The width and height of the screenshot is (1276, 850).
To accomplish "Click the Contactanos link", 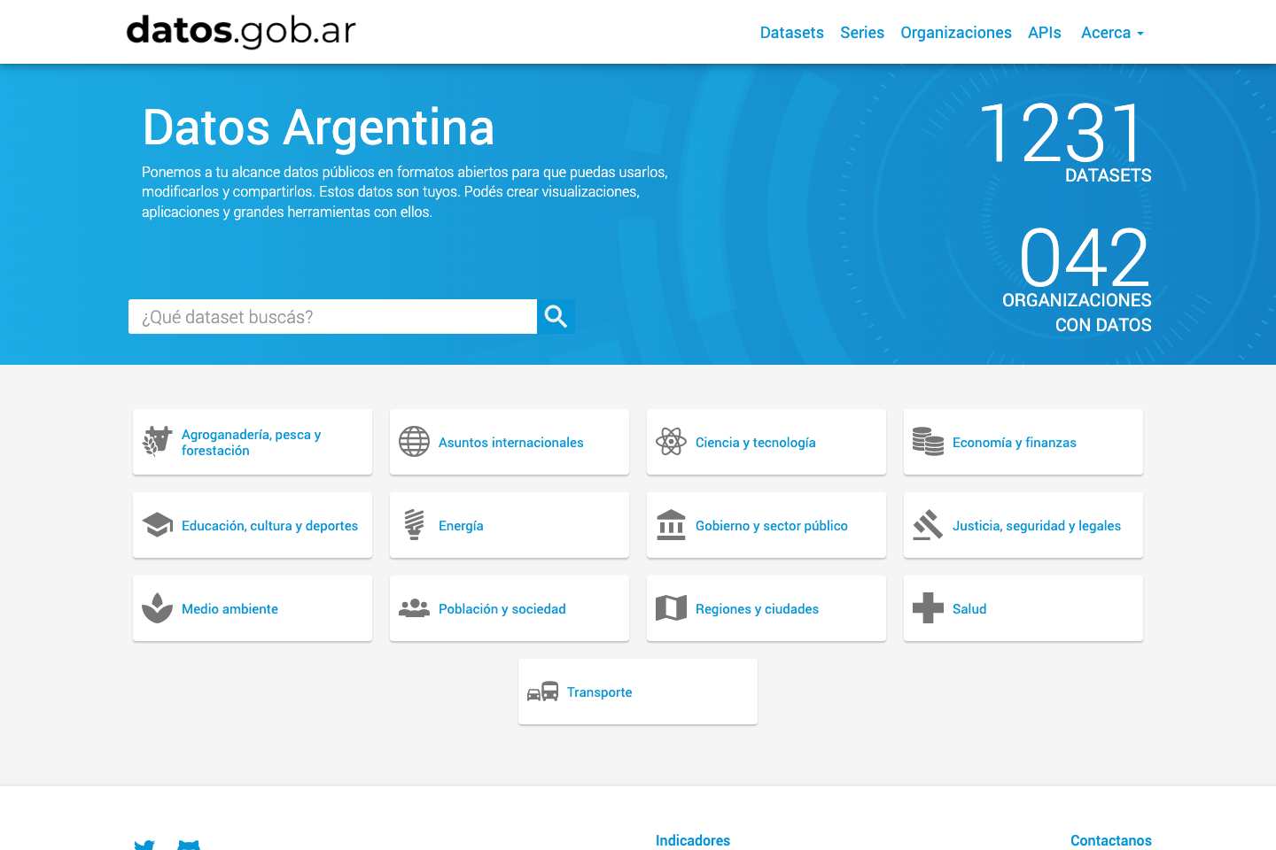I will tap(1110, 840).
